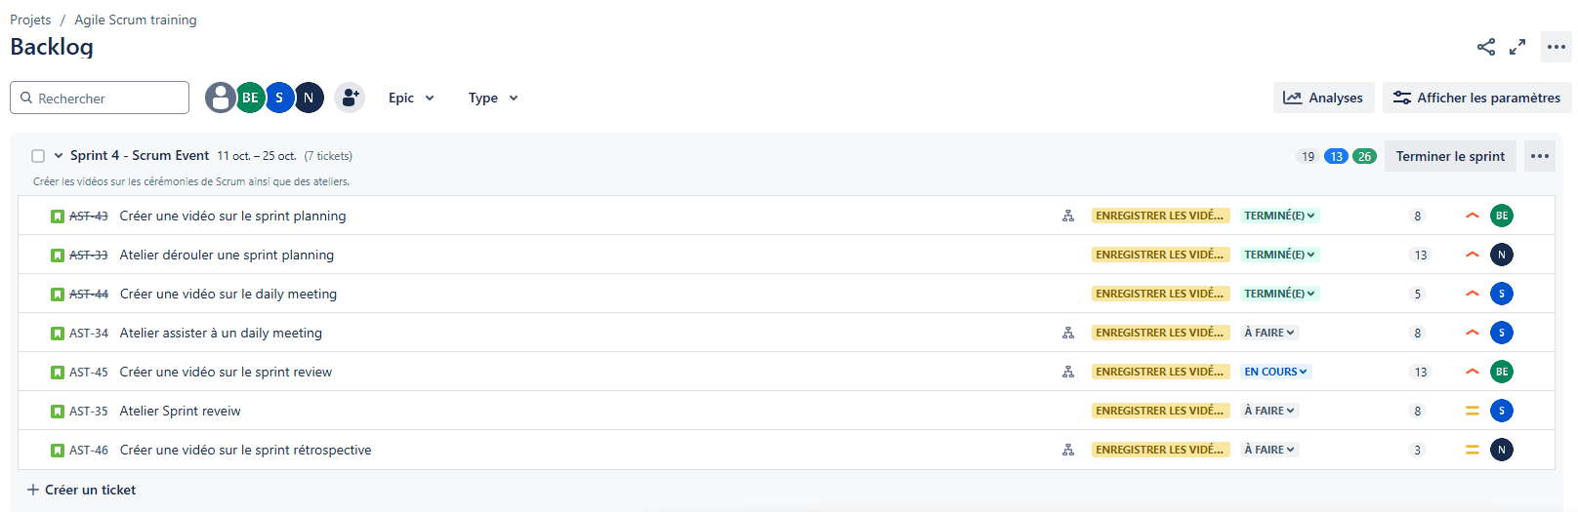Click the child issues icon on AST-43 row

(x=1068, y=216)
